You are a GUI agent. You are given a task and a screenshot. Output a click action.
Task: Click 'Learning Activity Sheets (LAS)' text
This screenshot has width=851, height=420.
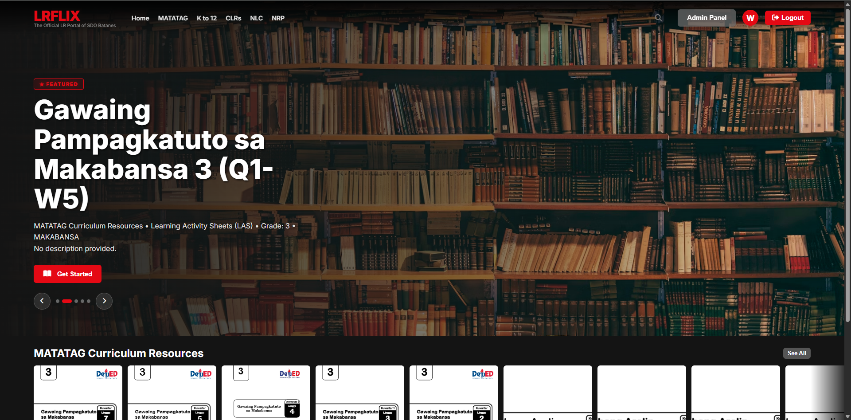pyautogui.click(x=202, y=226)
